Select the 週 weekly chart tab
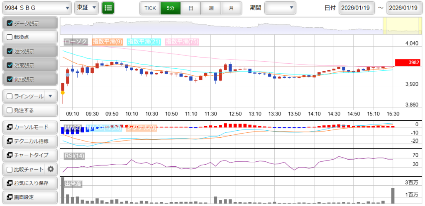Screen dimensions: 425x206 click(x=211, y=8)
